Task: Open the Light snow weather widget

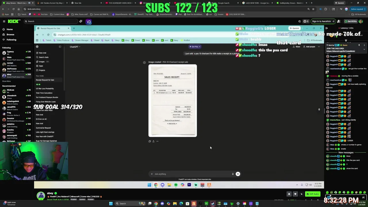Action: [x=9, y=203]
